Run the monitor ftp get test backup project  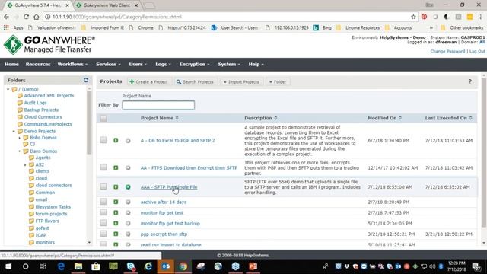point(116,223)
